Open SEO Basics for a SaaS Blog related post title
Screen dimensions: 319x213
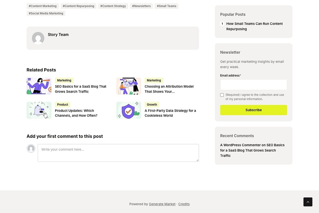(81, 89)
